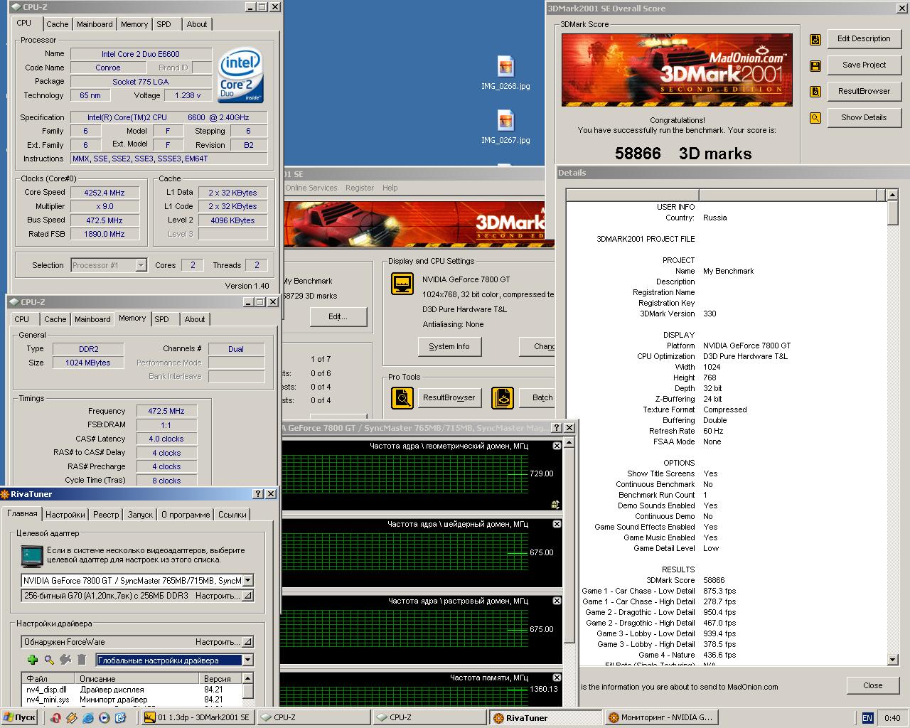The width and height of the screenshot is (910, 728).
Task: Launch Windows Media Player from the quick launch bar
Action: 105,718
